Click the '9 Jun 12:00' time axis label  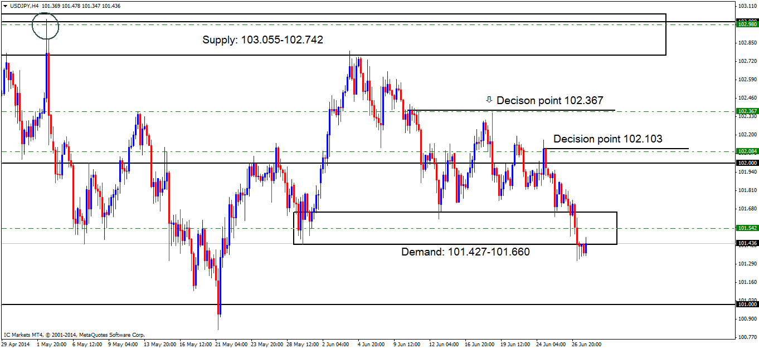pyautogui.click(x=407, y=344)
